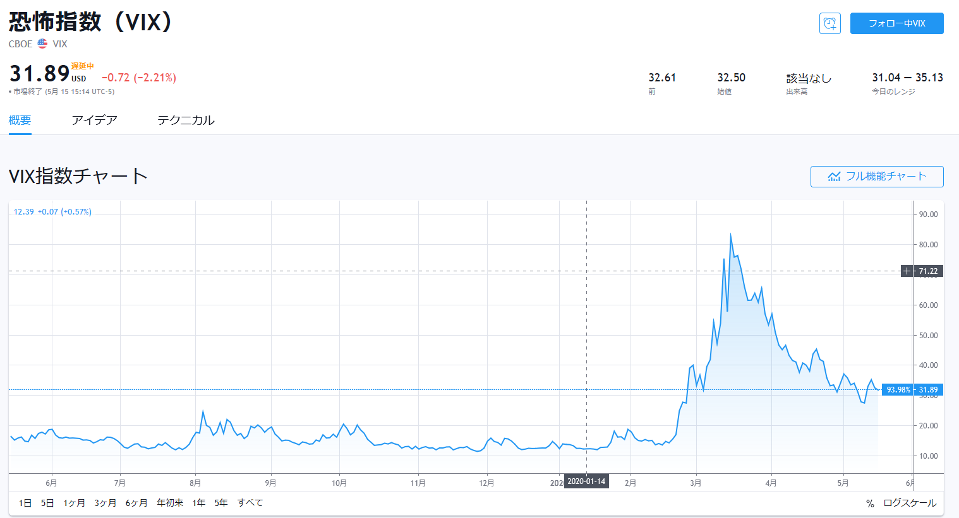Select the 1日 time range
Image resolution: width=959 pixels, height=518 pixels.
(x=25, y=503)
